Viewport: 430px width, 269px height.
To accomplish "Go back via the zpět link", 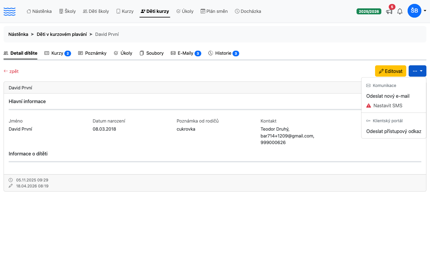I will point(11,71).
